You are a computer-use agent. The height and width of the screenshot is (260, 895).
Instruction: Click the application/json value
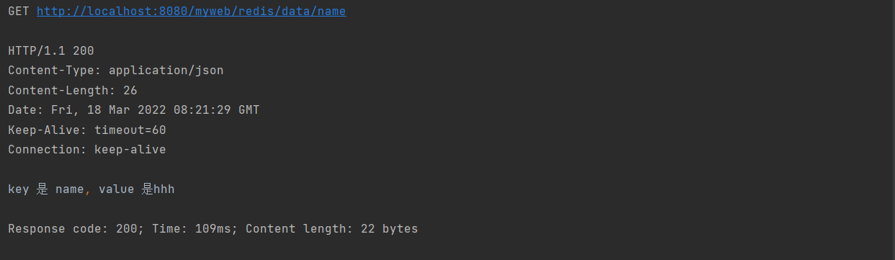click(x=166, y=71)
